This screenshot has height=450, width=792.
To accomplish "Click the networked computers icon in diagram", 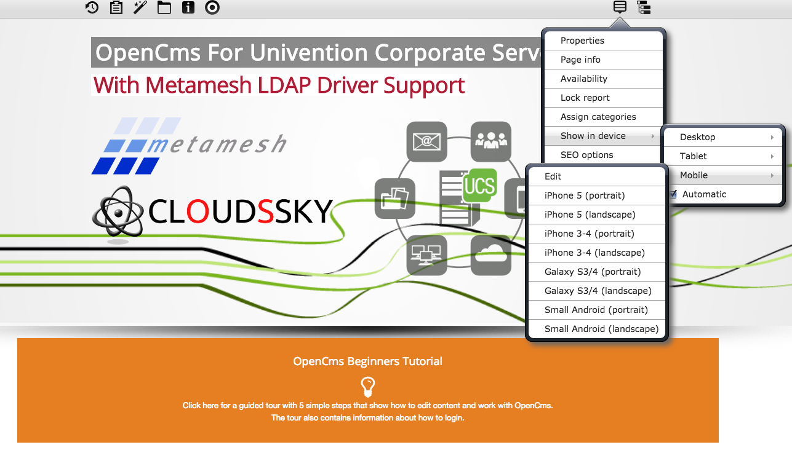I will [x=426, y=255].
